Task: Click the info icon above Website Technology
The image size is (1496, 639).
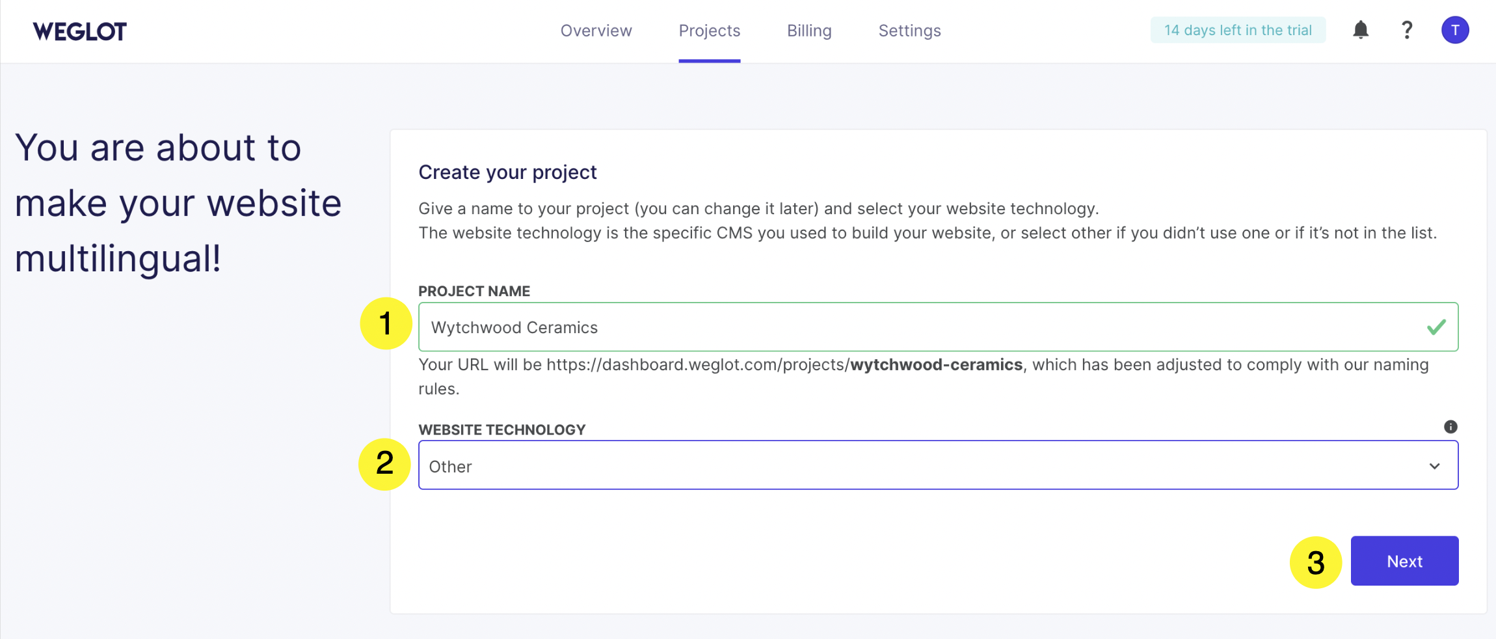Action: click(1450, 427)
